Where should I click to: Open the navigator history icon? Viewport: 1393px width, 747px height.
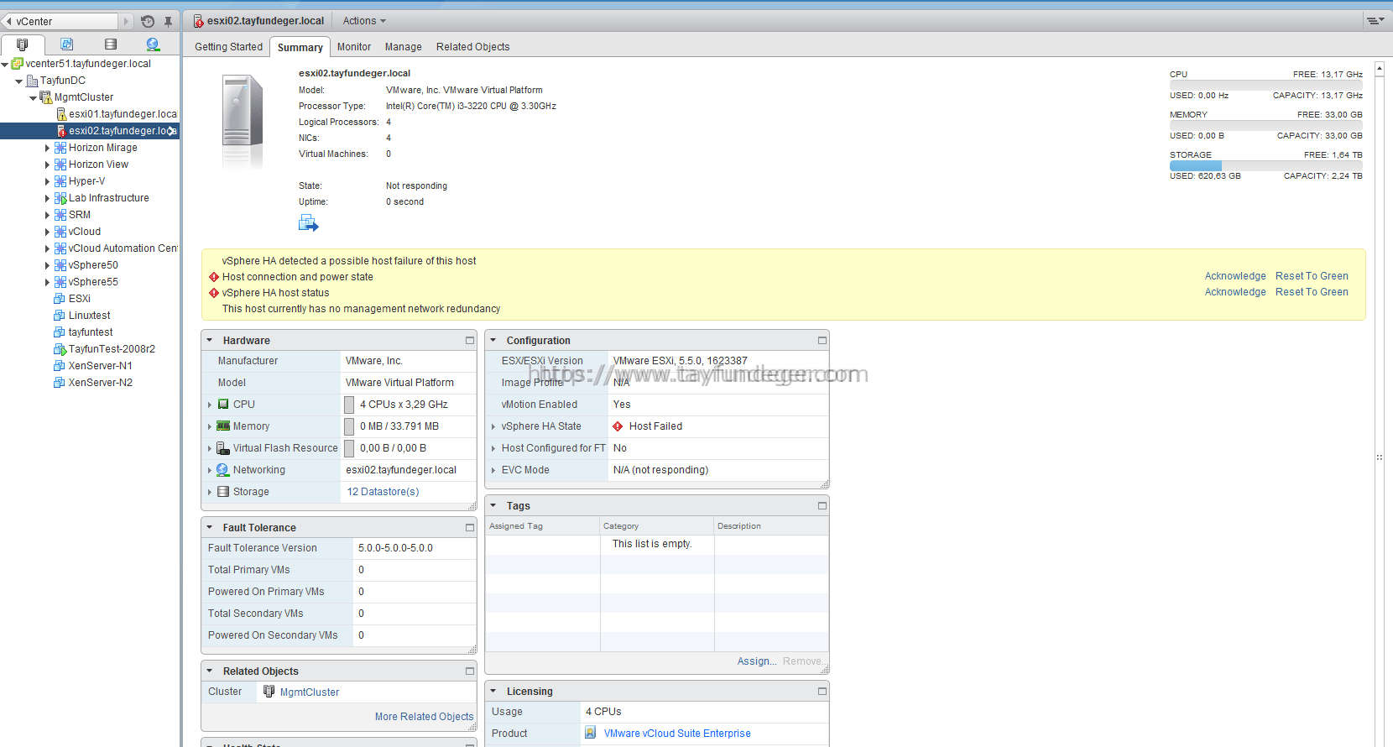point(148,21)
